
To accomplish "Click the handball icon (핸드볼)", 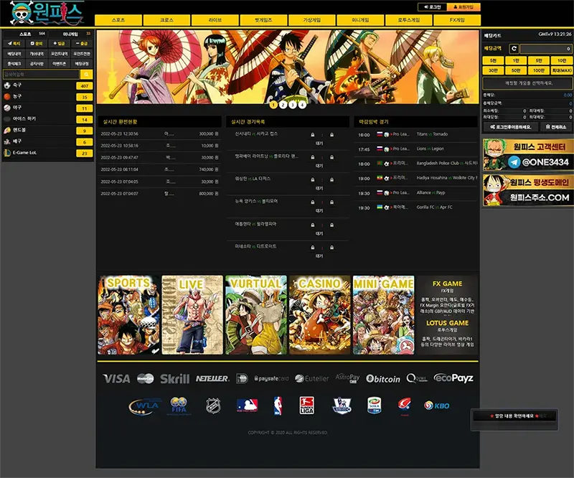I will tap(7, 130).
